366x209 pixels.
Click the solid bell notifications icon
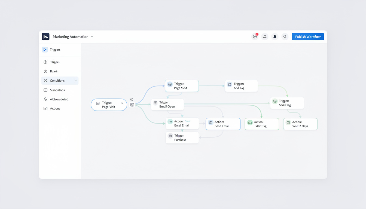click(x=275, y=37)
